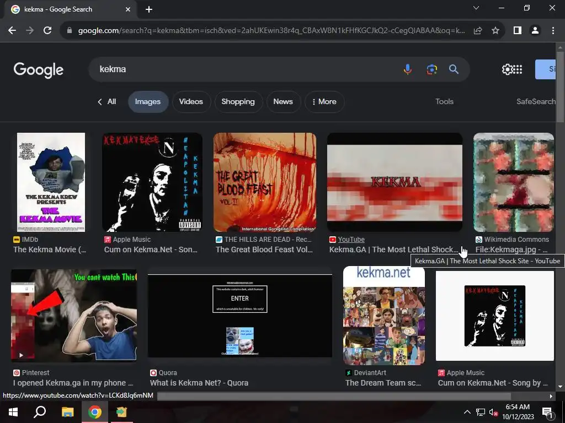Click the address bar URL
Image resolution: width=565 pixels, height=423 pixels.
[271, 31]
